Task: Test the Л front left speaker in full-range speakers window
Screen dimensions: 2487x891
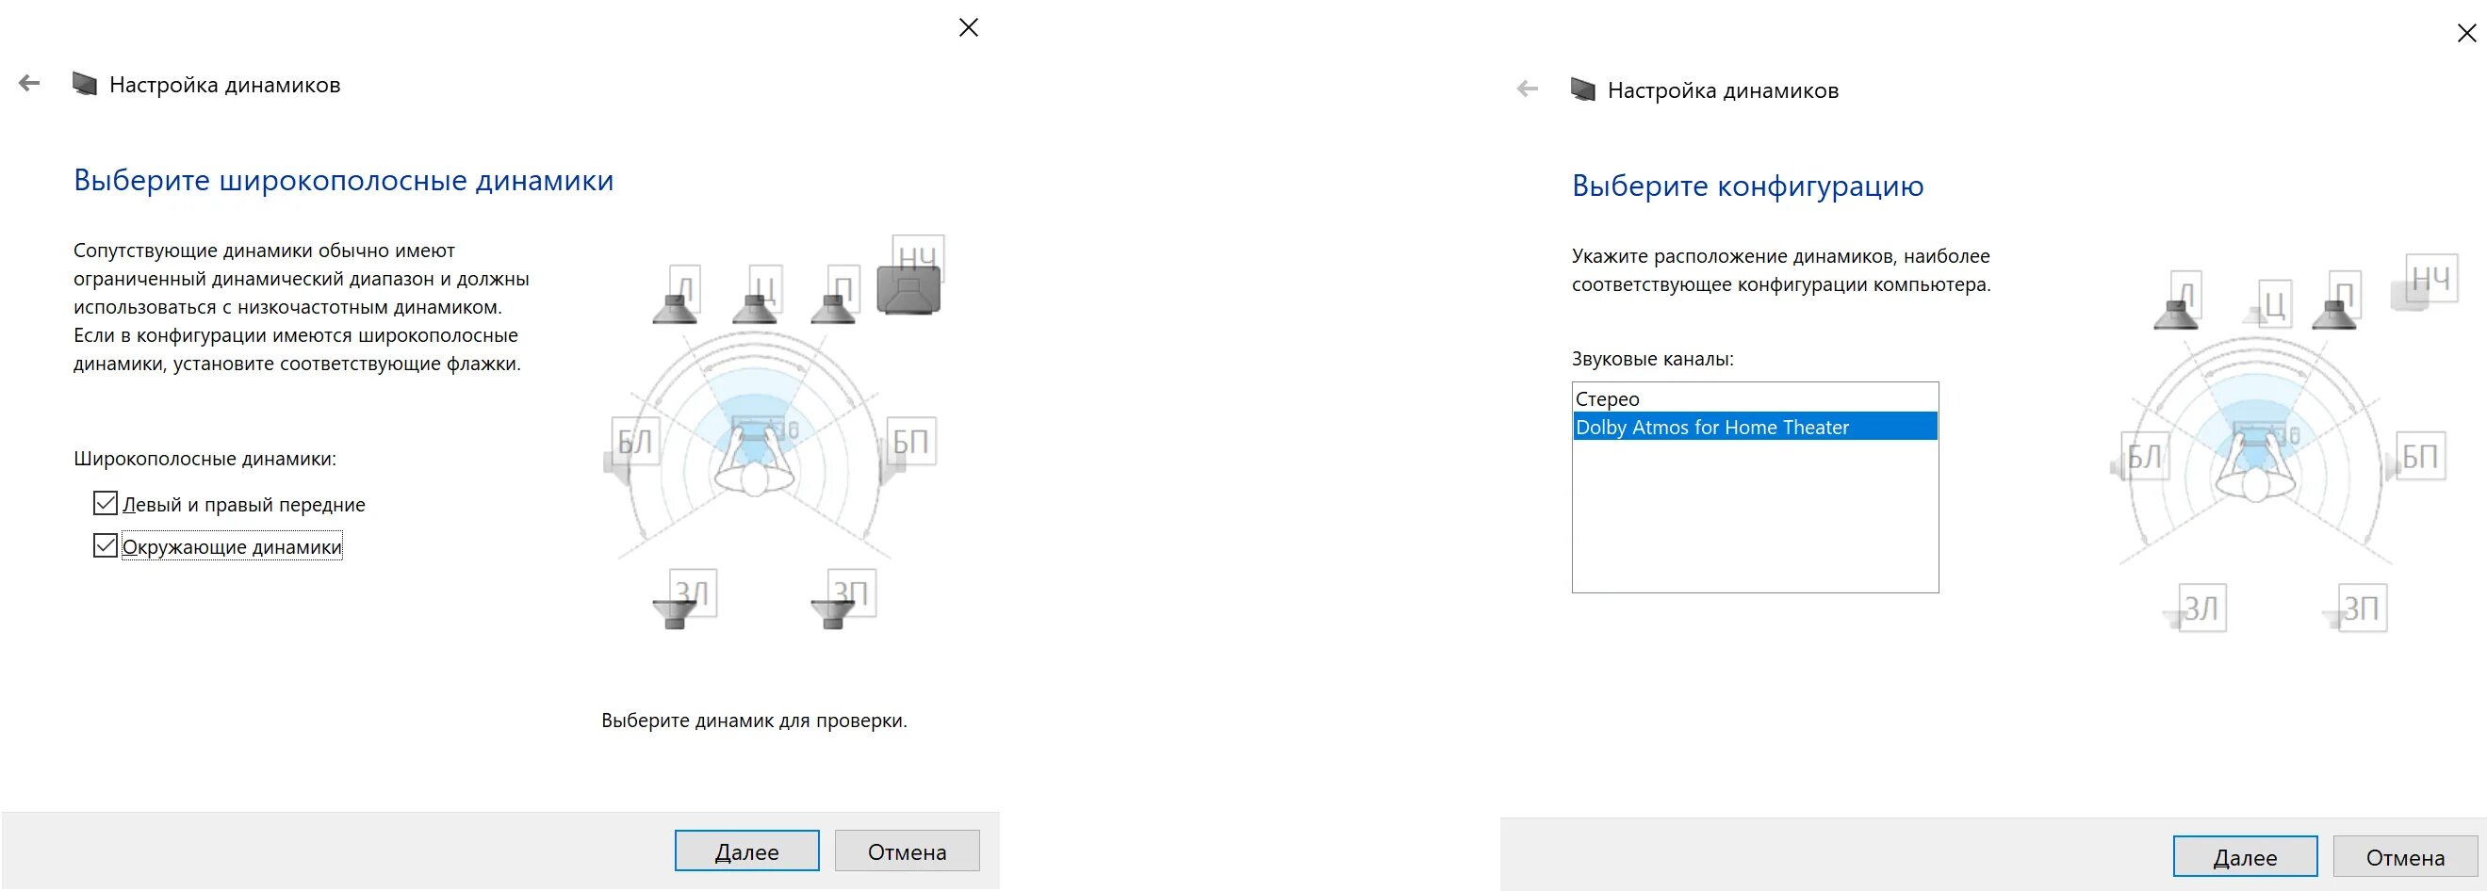Action: tap(677, 295)
